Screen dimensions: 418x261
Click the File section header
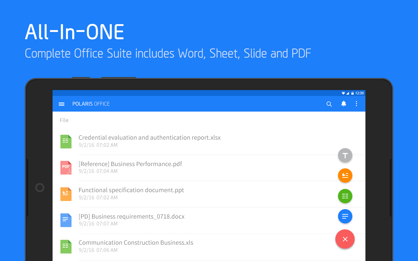point(64,120)
